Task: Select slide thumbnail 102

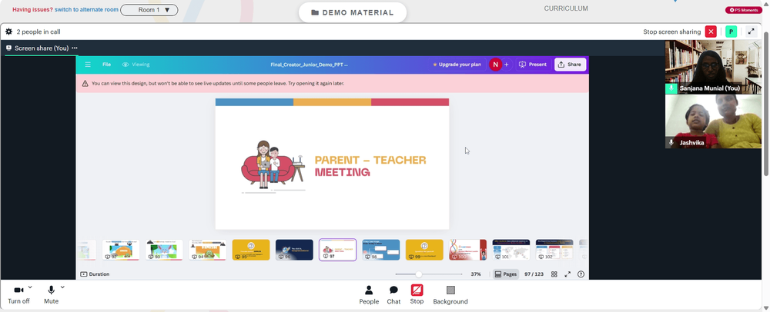Action: pyautogui.click(x=554, y=250)
